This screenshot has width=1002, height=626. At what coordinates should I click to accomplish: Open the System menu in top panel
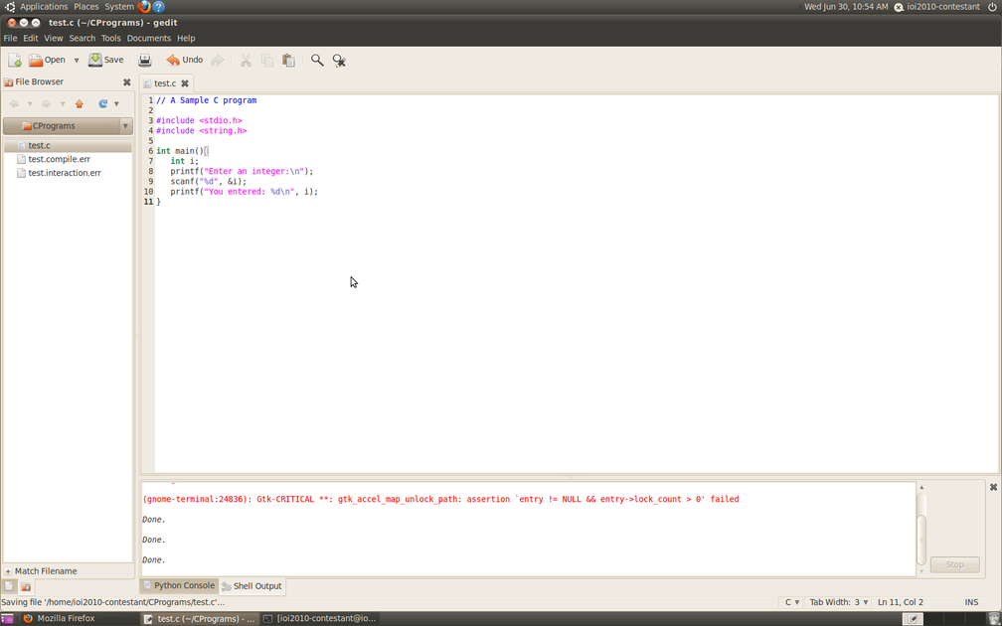pos(119,7)
